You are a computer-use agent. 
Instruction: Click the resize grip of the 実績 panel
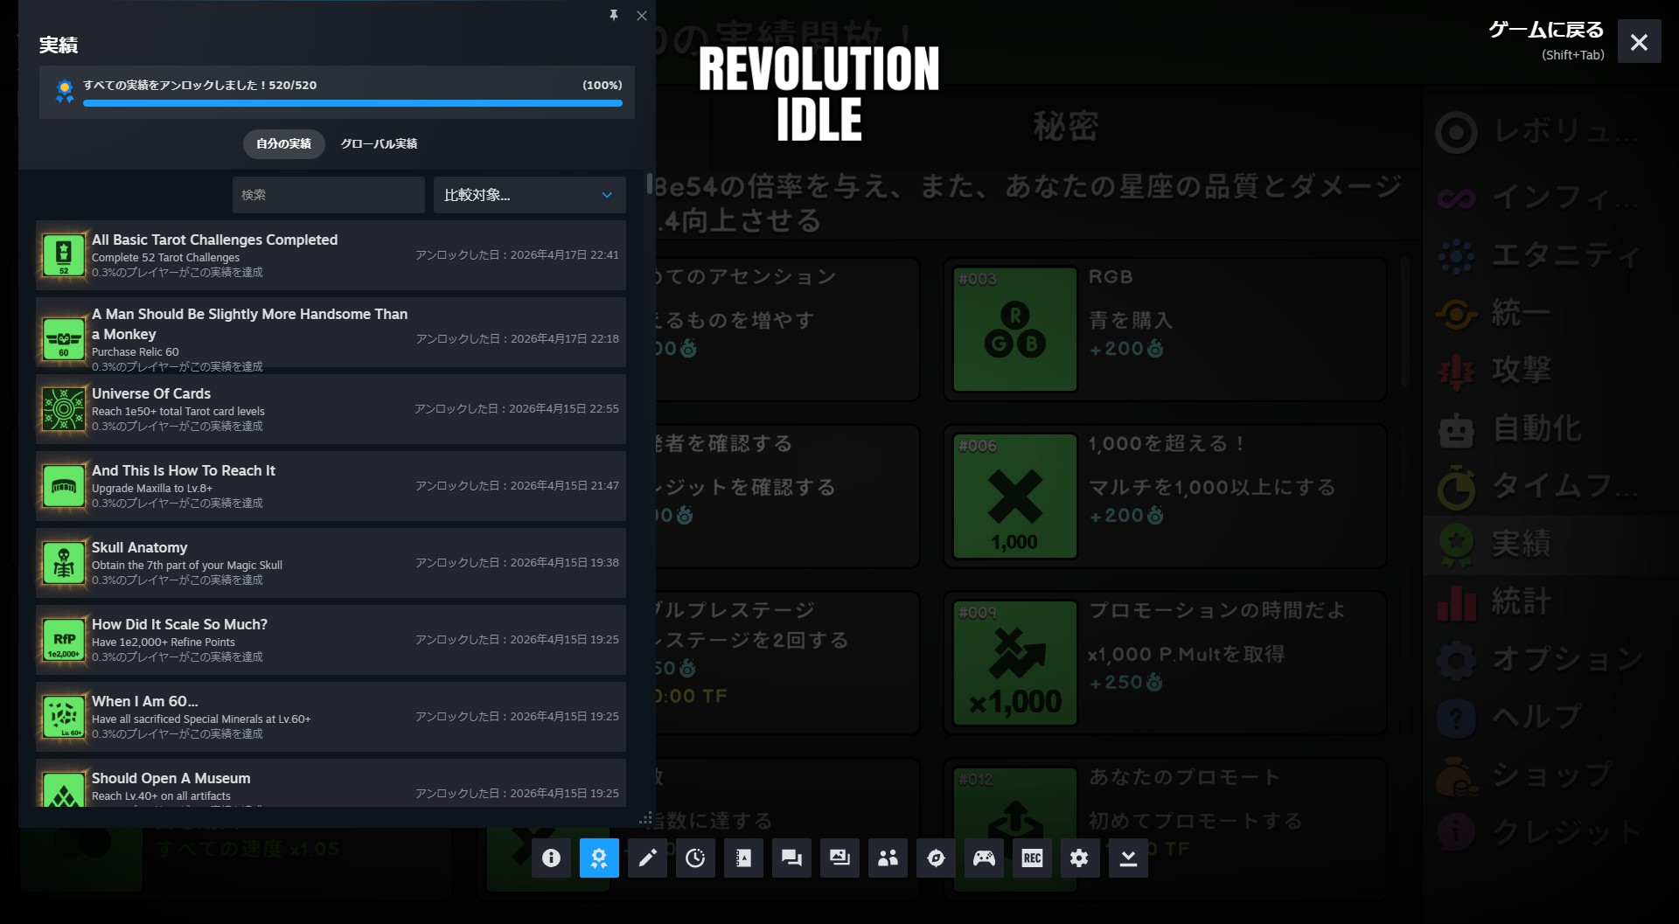tap(645, 819)
